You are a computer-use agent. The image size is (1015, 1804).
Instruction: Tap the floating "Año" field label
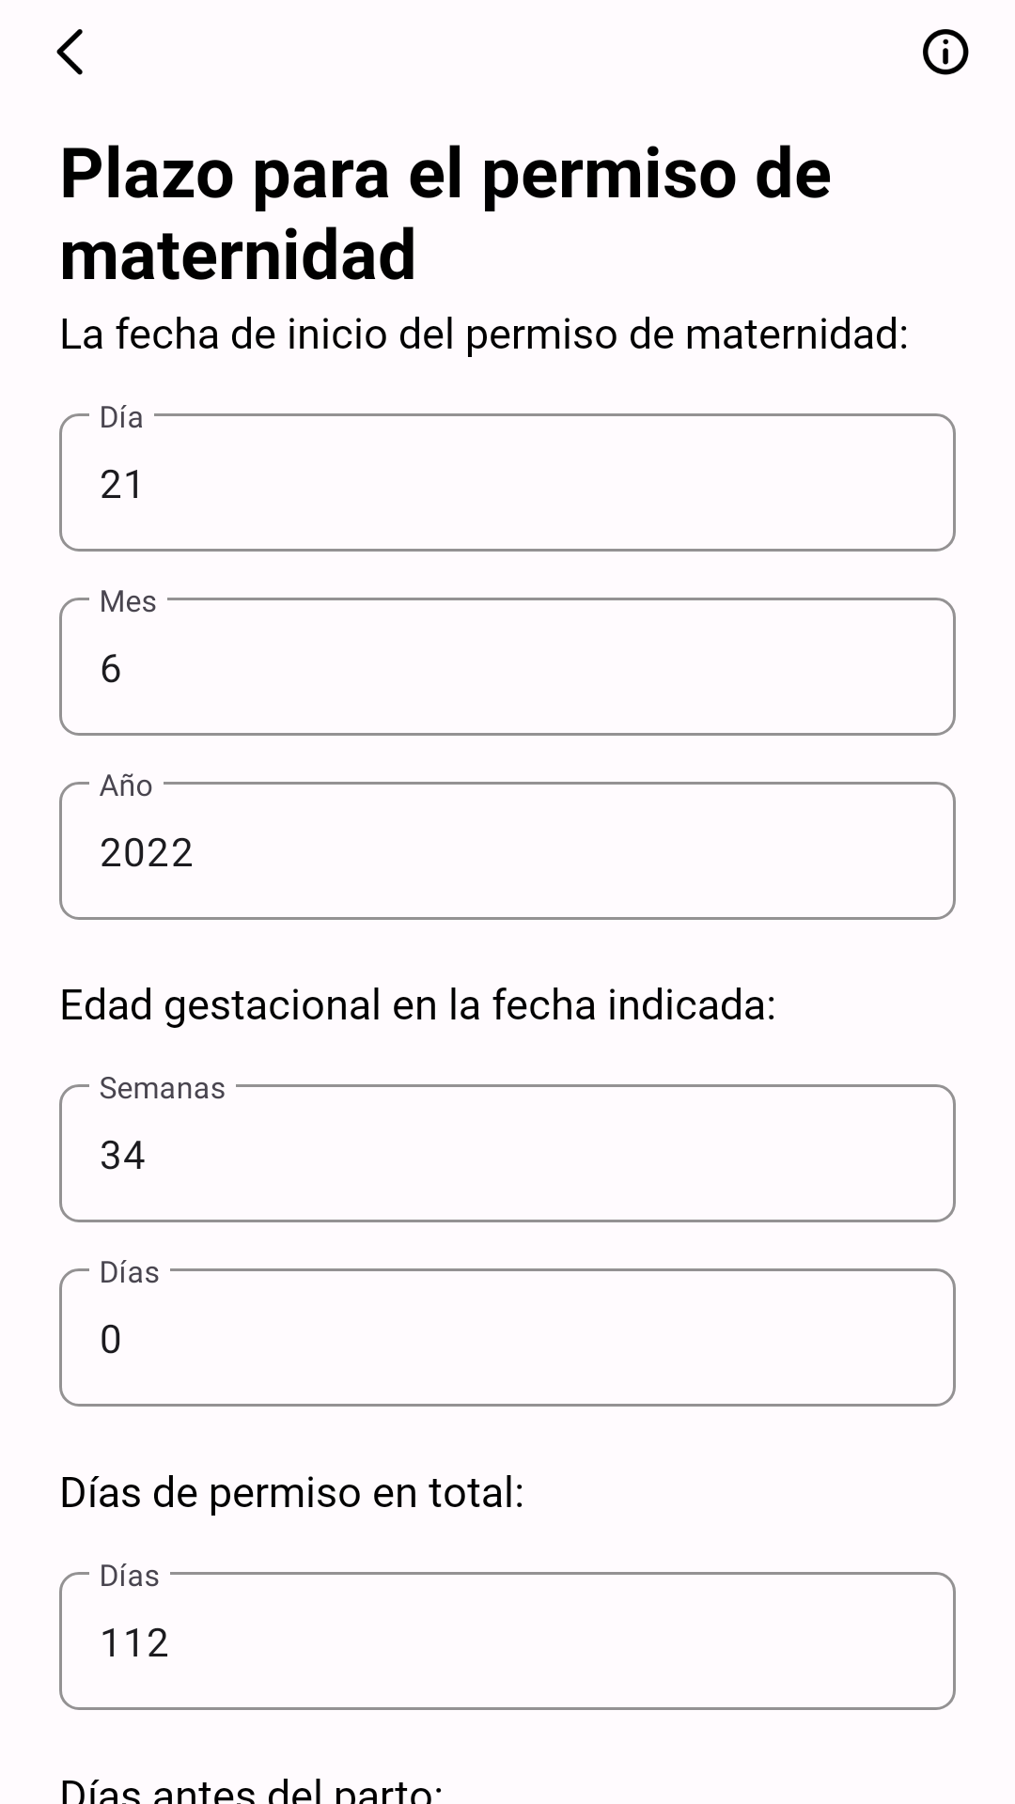coord(126,786)
